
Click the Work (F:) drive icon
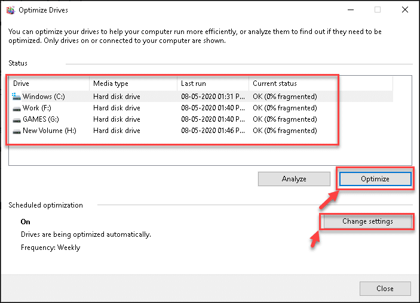(x=17, y=109)
